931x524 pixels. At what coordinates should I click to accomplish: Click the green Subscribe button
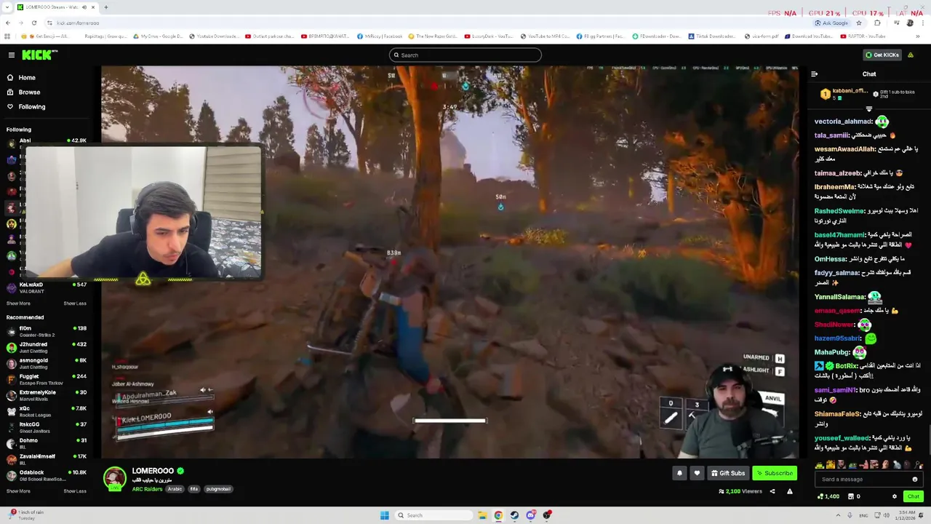[x=775, y=473]
